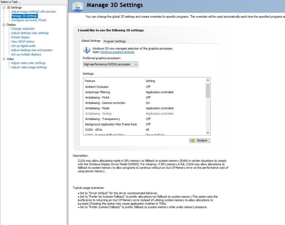Viewport: 285px width, 225px height.
Task: Click the Restore button
Action: point(200,140)
